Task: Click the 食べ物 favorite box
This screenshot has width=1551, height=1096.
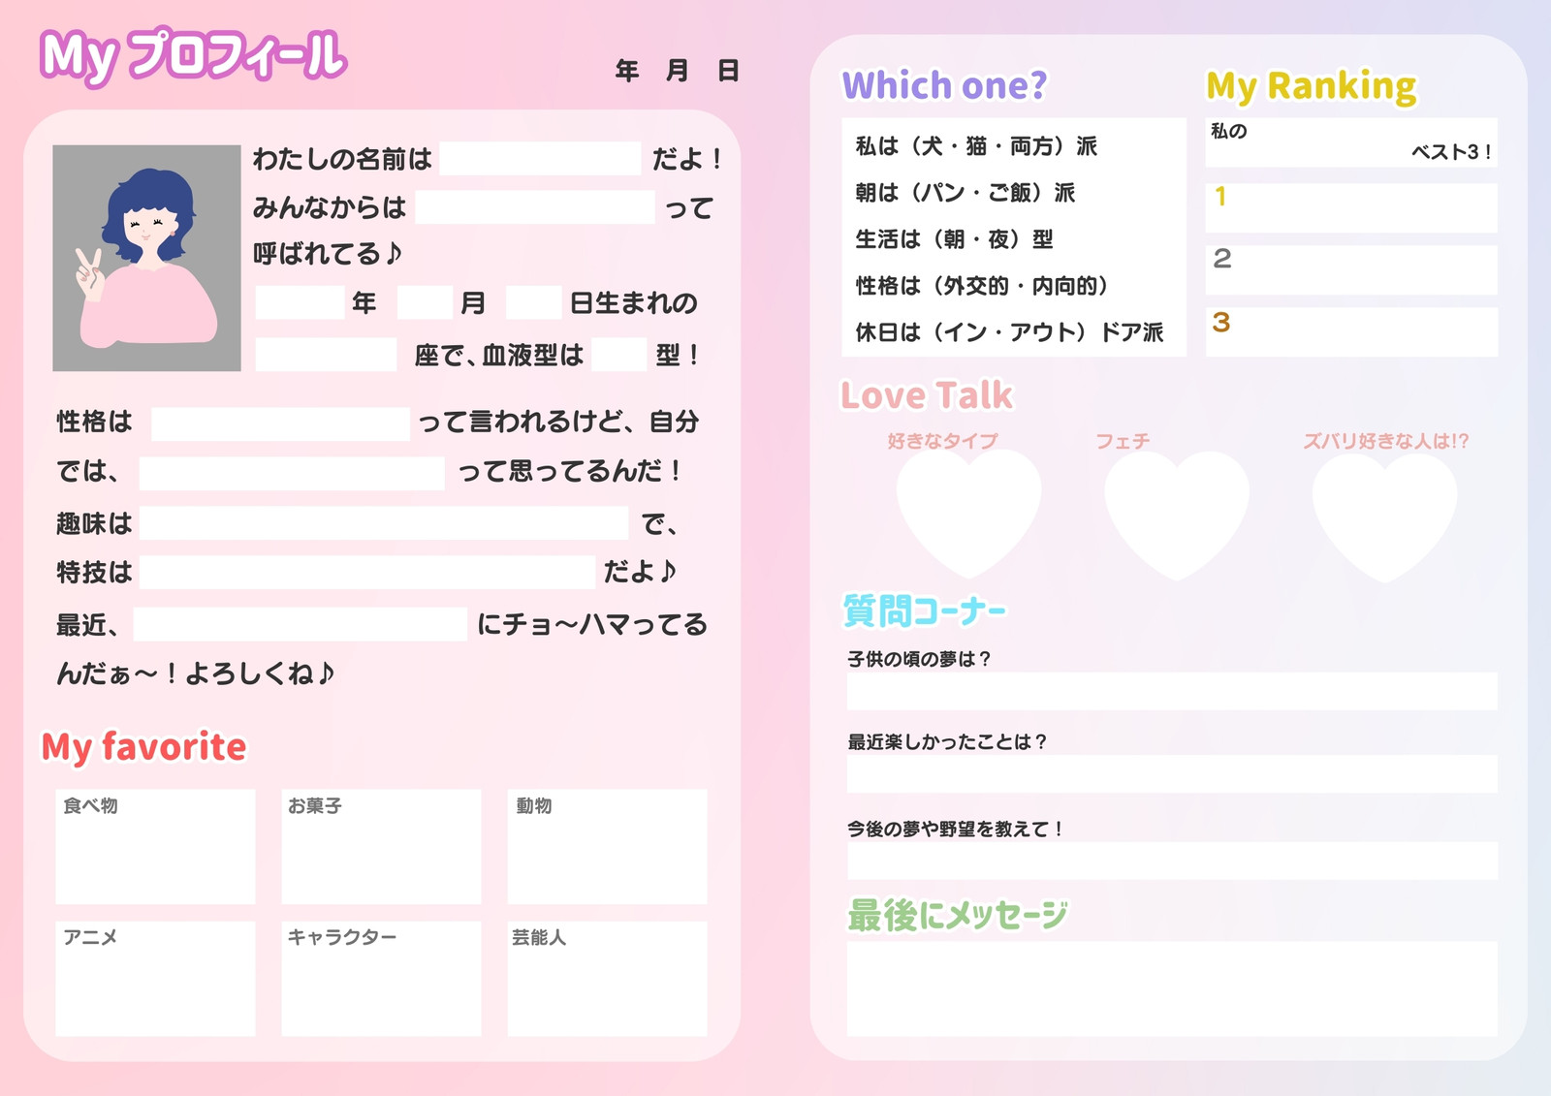Action: point(155,847)
